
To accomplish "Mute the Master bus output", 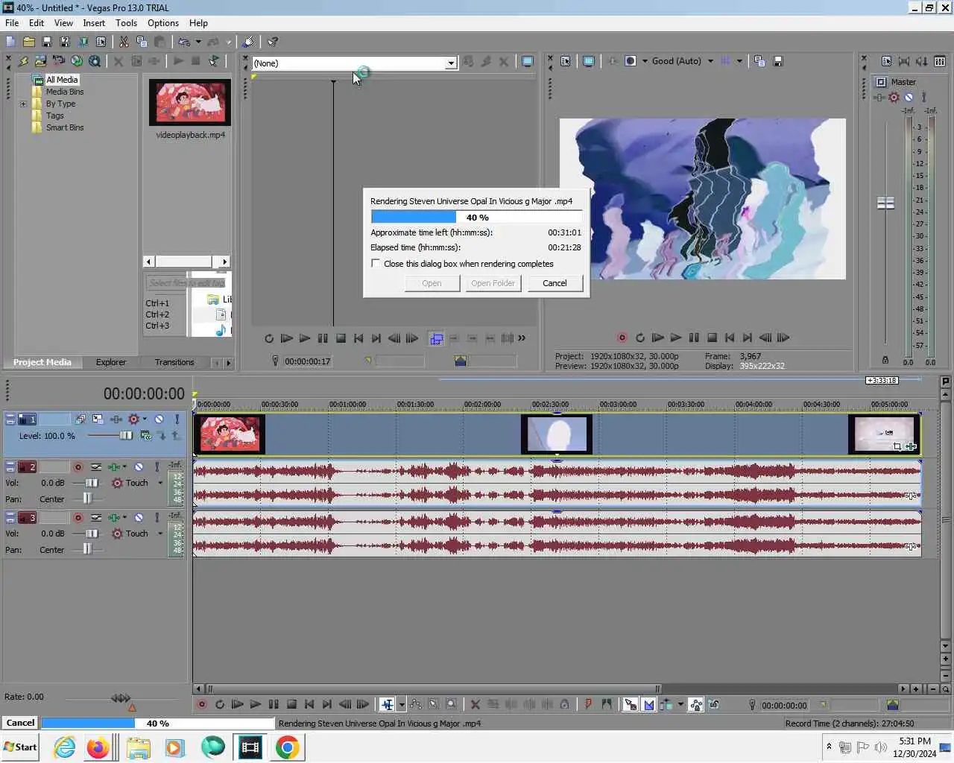I will coord(909,97).
